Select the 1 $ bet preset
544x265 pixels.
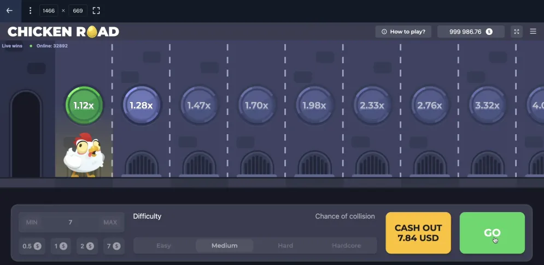coord(61,246)
